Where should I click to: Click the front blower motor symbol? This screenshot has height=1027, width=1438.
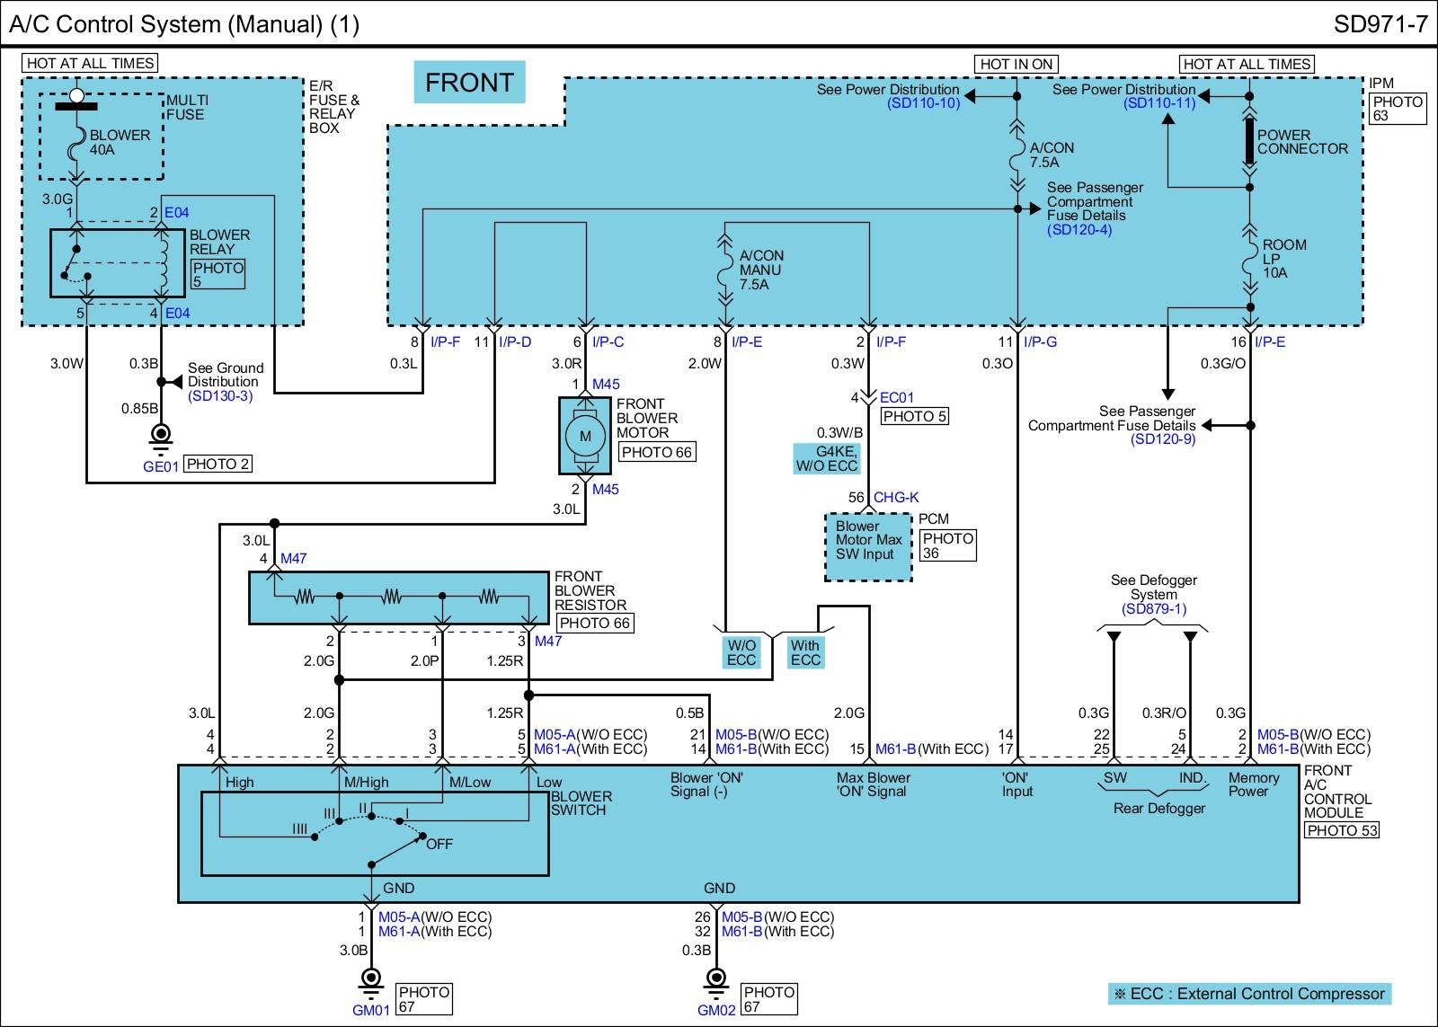585,436
